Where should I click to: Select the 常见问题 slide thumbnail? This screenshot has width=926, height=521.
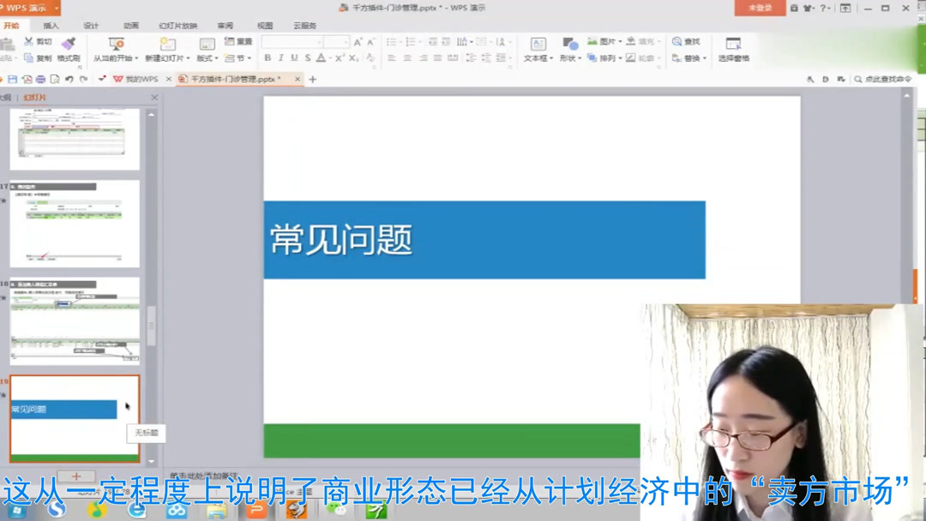click(x=73, y=409)
